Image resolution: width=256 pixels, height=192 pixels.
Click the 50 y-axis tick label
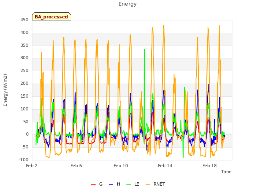(x=26, y=122)
